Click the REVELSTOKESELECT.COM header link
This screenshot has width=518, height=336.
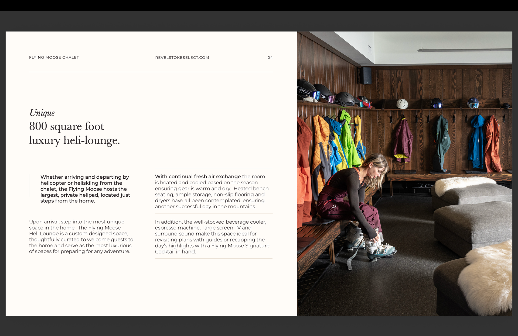[x=182, y=58]
